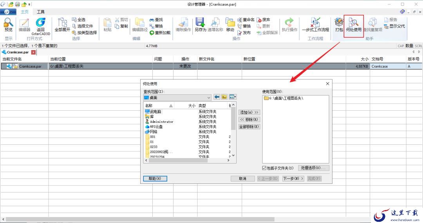This screenshot has height=223, width=423.
Task: Click 类型 column header in dialog
Action: (x=213, y=106)
